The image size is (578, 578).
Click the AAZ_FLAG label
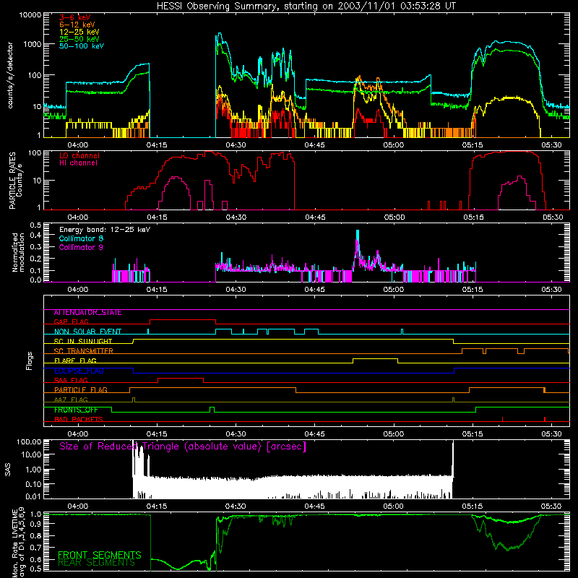click(71, 400)
